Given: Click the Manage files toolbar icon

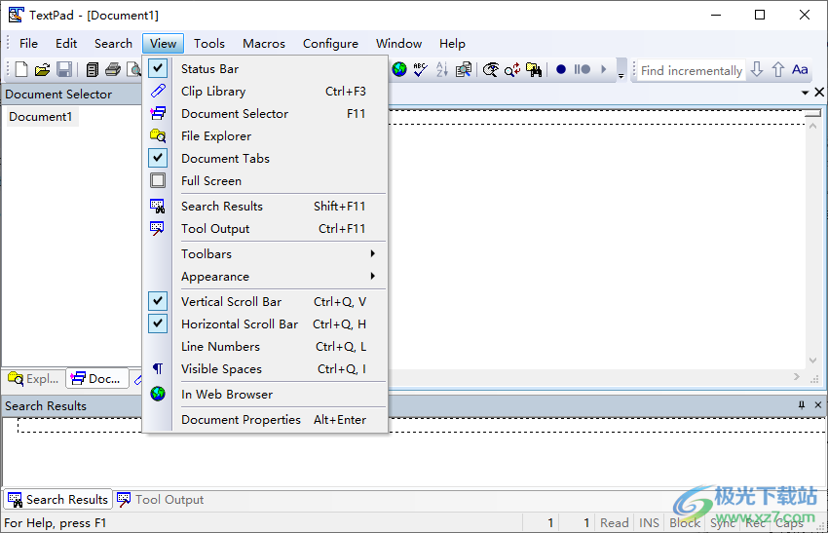Looking at the screenshot, I should (92, 69).
